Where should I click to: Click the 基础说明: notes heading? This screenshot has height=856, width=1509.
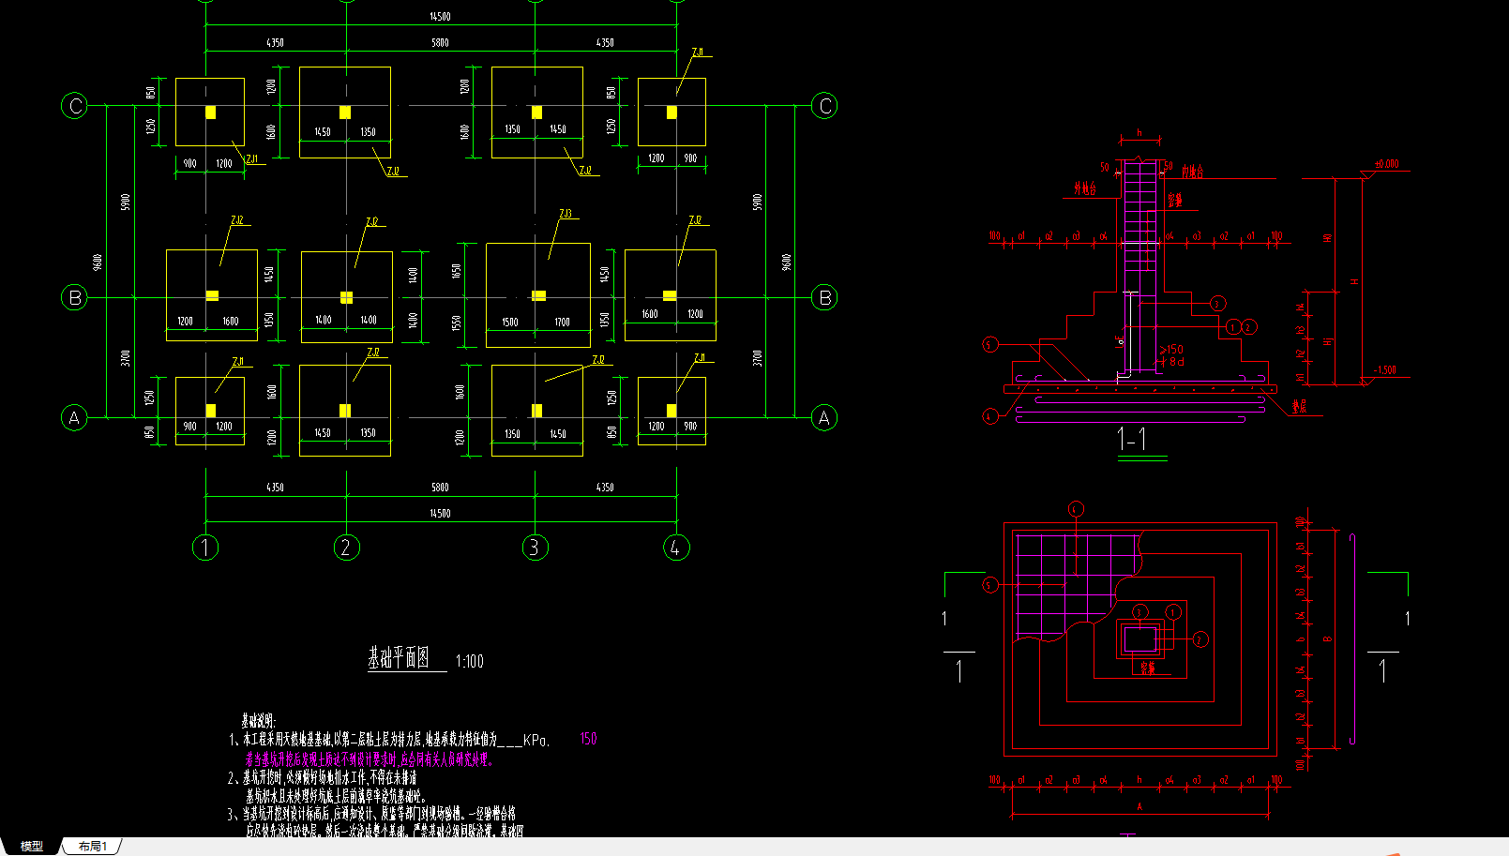coord(259,721)
